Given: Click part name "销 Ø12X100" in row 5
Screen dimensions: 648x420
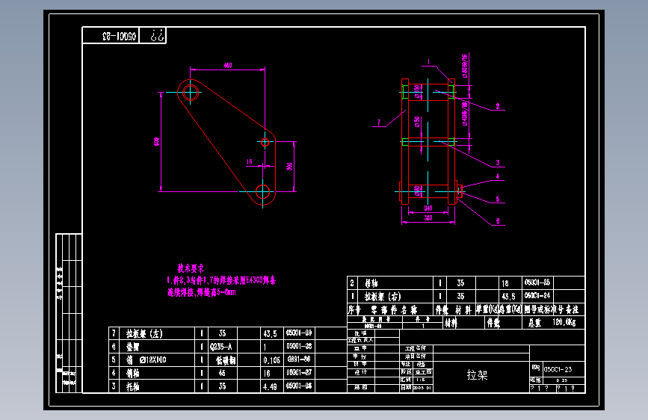Looking at the screenshot, I should click(146, 359).
